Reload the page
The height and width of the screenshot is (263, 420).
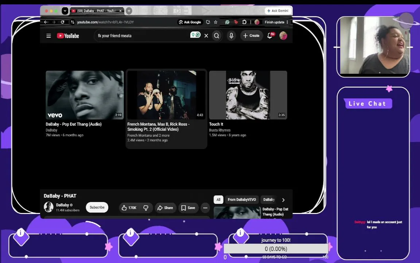click(62, 22)
